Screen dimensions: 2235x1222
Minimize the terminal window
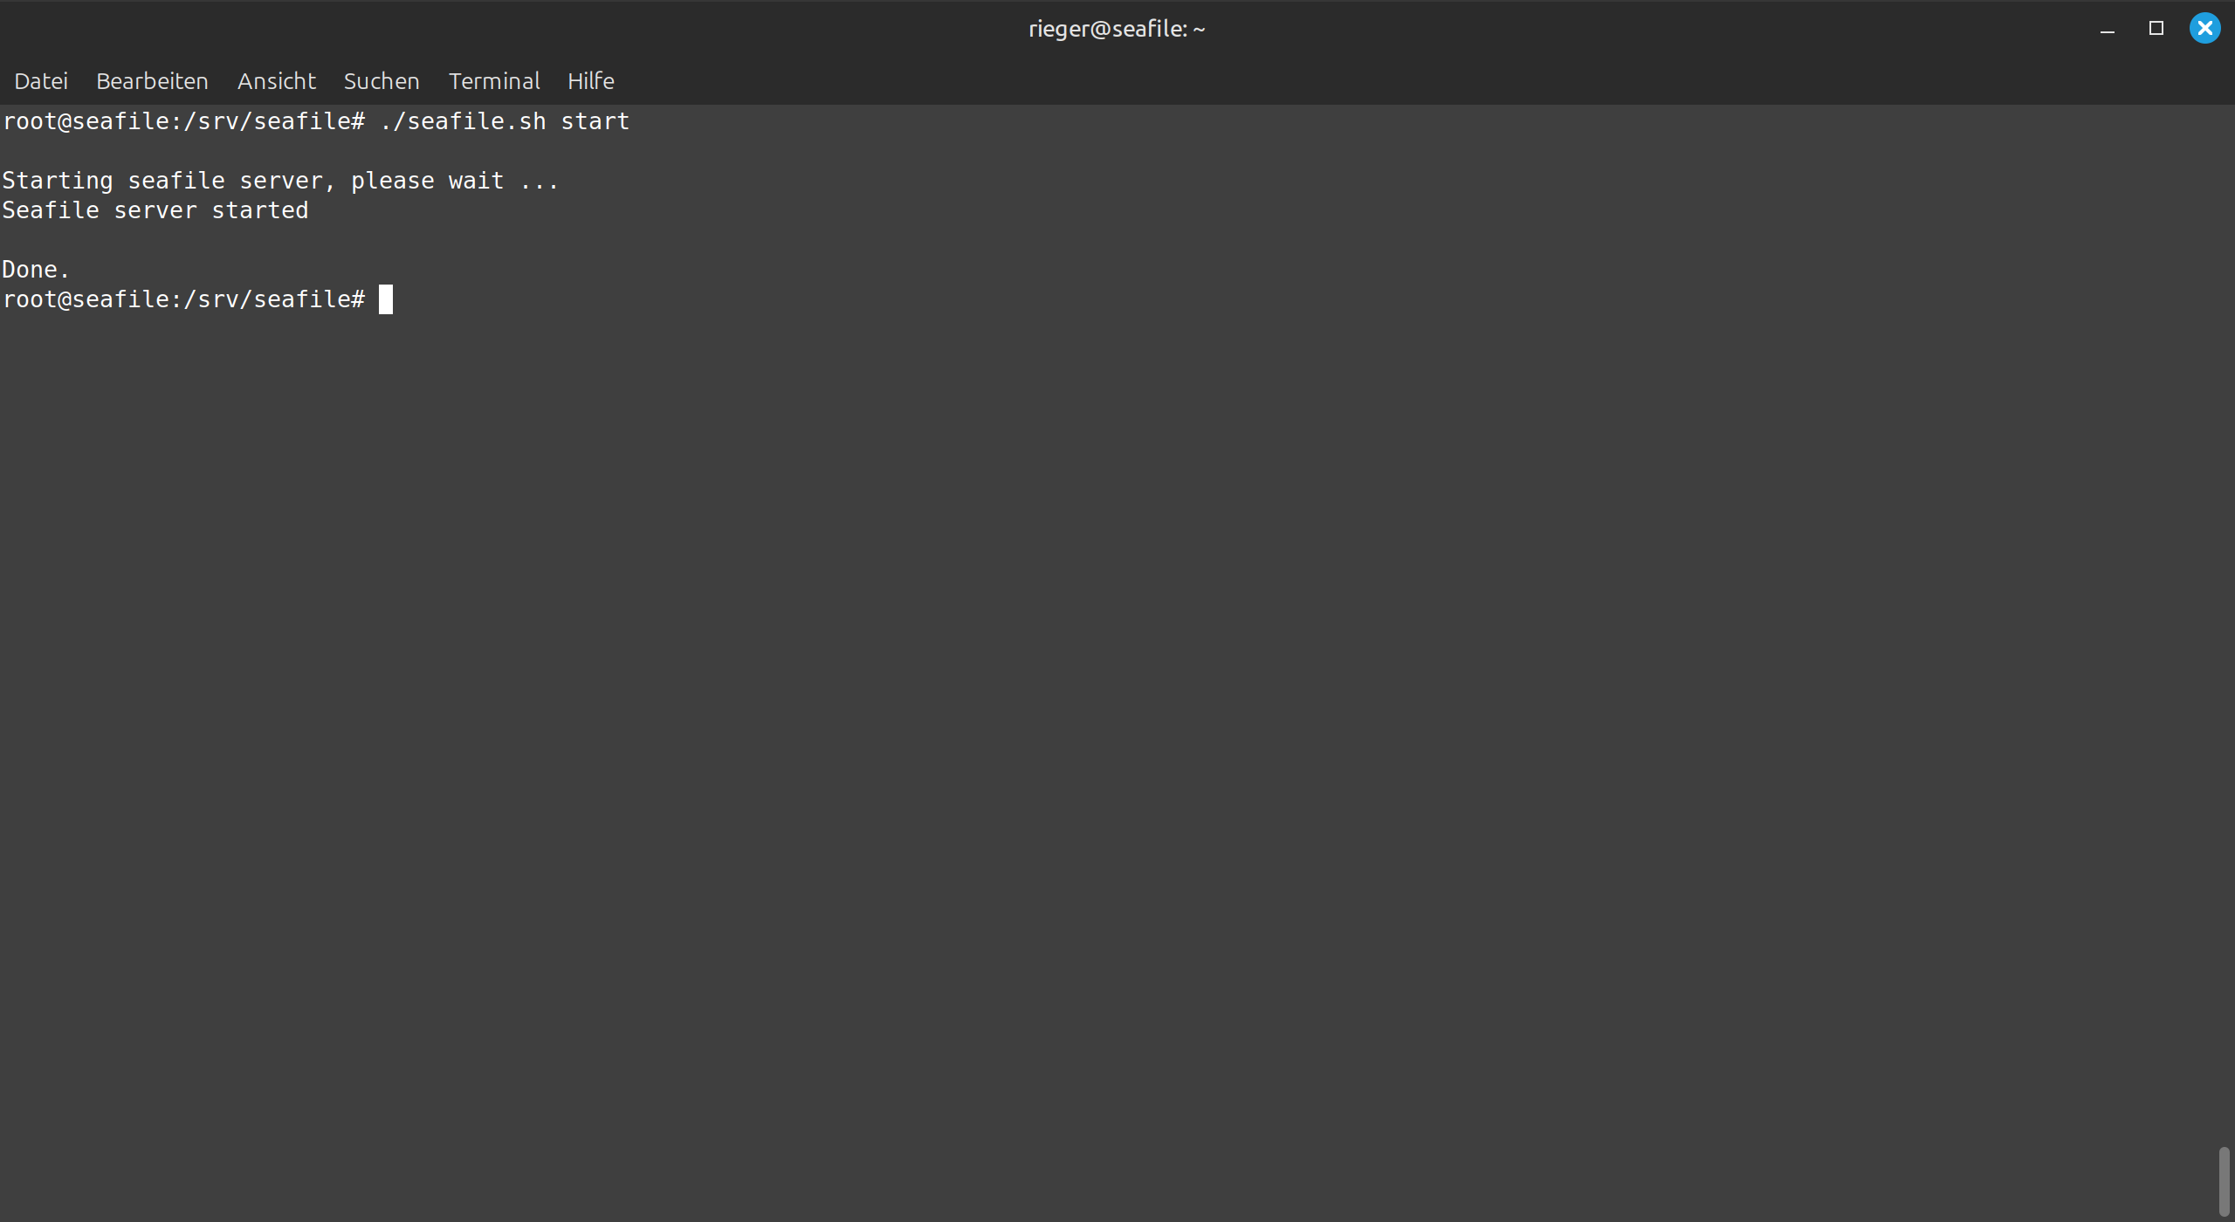pos(2108,29)
